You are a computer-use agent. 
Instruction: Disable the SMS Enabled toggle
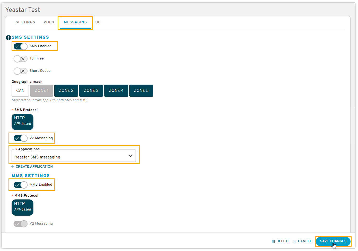21,46
